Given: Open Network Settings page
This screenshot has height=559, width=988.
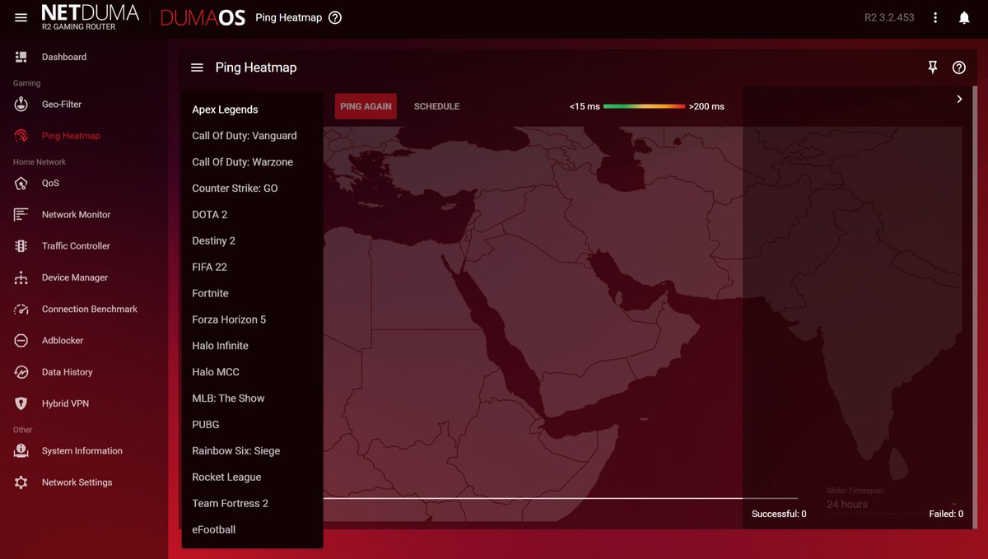Looking at the screenshot, I should pos(77,482).
